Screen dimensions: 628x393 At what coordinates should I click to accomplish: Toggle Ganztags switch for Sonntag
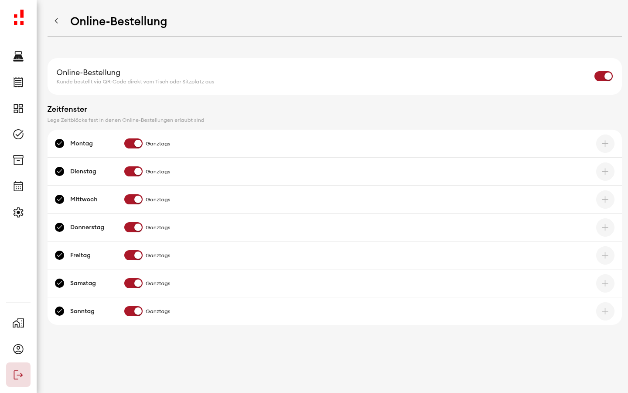pos(133,311)
